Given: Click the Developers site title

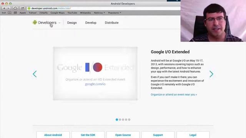Looking at the screenshot, I should click(47, 23).
